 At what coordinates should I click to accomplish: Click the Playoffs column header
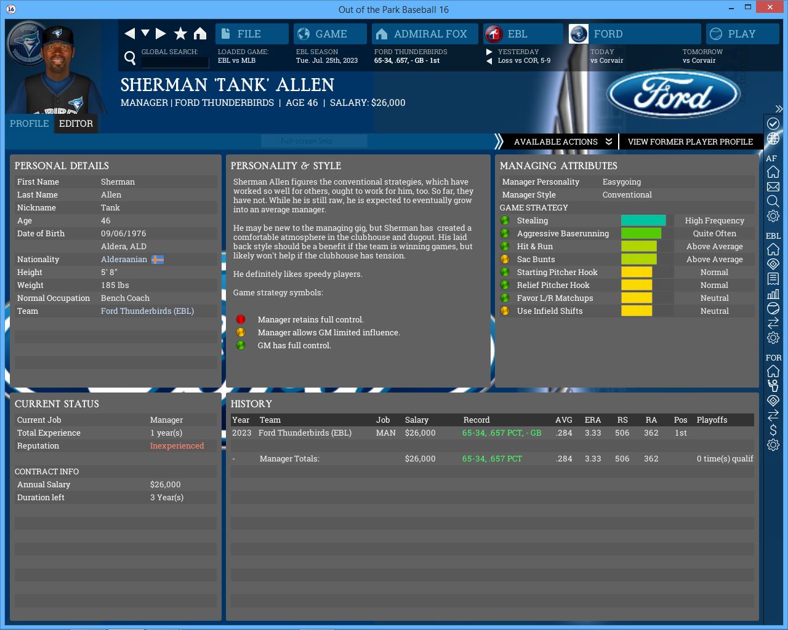[712, 420]
